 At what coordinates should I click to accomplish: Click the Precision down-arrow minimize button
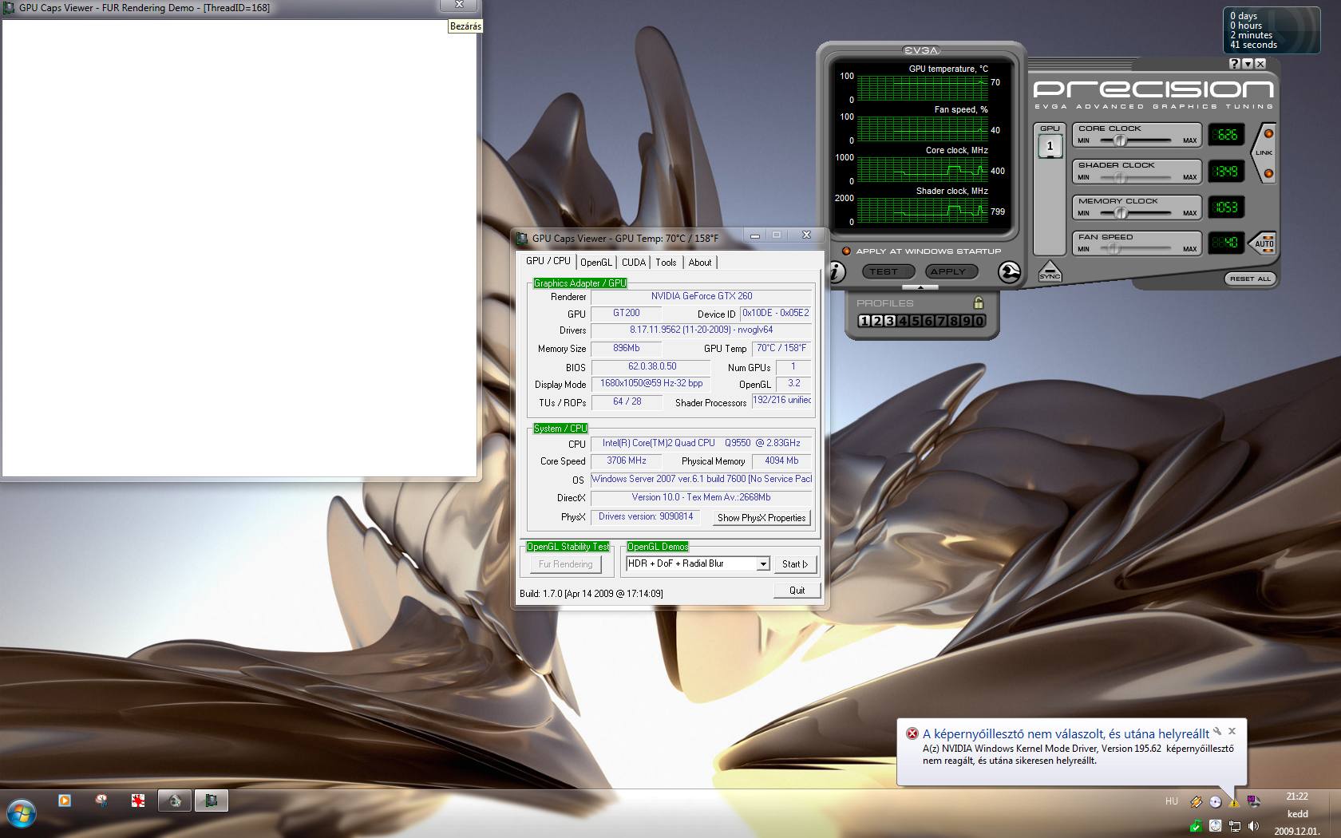1248,63
